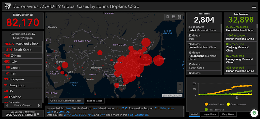Open the JHU APL link
Viewport: 260px width, 119px height.
pos(65,112)
